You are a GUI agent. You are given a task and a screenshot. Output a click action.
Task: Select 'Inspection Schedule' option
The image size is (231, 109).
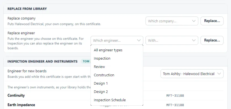point(117,100)
